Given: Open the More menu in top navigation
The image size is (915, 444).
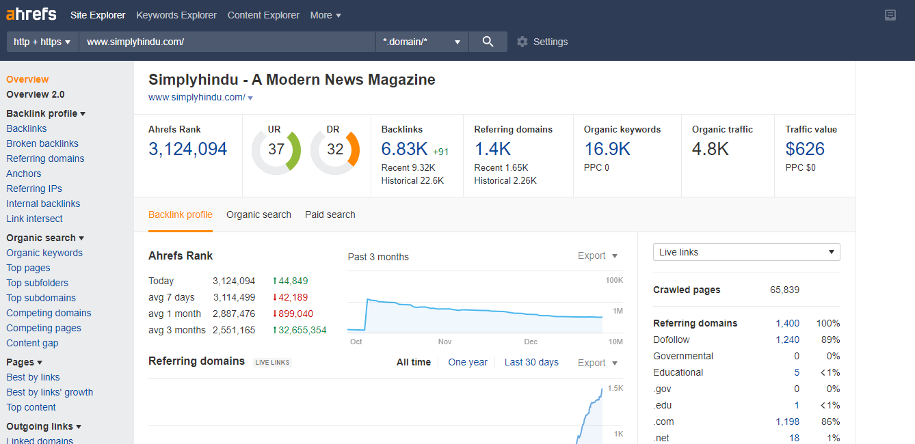Looking at the screenshot, I should (326, 15).
